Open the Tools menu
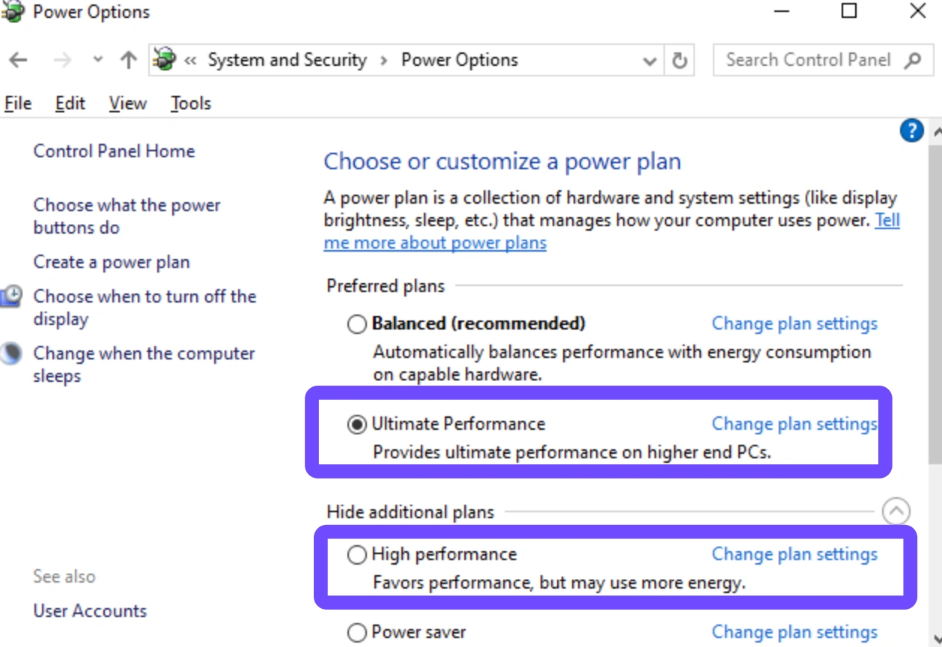942x647 pixels. point(191,103)
